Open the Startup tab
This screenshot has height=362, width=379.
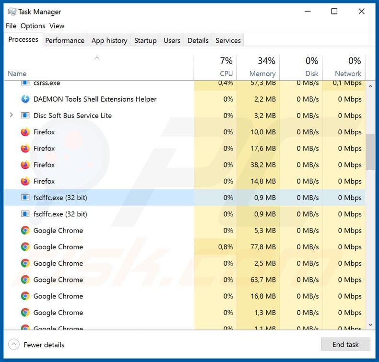coord(145,40)
